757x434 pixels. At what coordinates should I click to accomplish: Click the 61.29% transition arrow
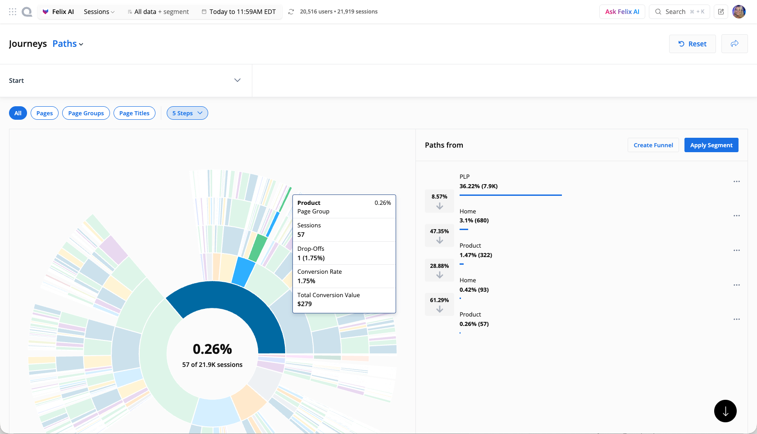(439, 304)
